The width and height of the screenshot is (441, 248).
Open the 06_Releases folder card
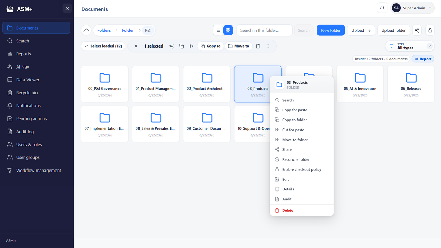pos(411,84)
